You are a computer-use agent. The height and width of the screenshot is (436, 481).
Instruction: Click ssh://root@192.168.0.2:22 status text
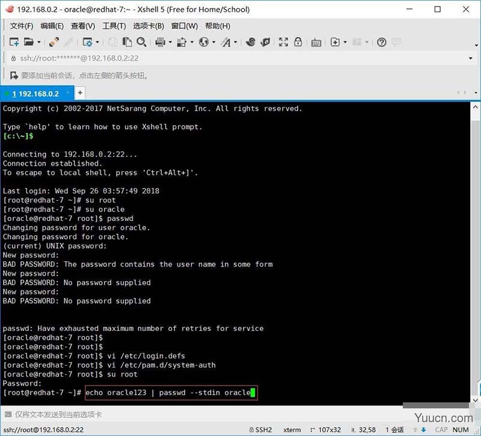[x=43, y=430]
